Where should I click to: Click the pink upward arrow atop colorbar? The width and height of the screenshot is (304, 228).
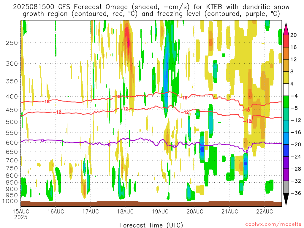tap(286, 29)
